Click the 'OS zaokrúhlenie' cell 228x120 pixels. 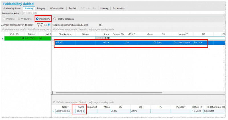tap(183, 43)
